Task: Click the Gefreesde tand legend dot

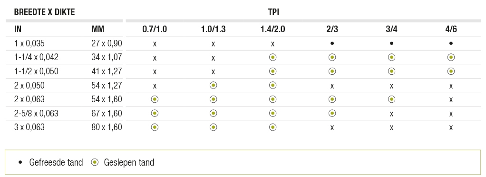Action: [20, 162]
